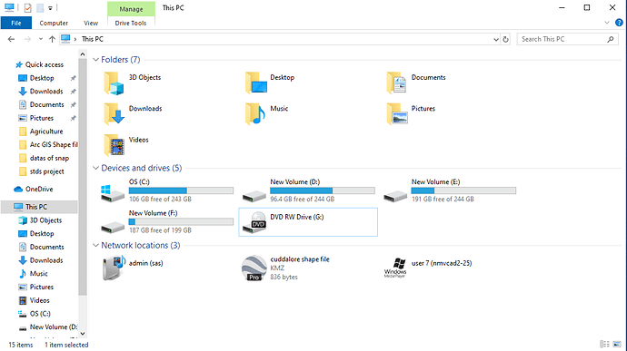Screen dimensions: 627x351
Task: Open Explorer Help with the question mark icon
Action: (619, 23)
